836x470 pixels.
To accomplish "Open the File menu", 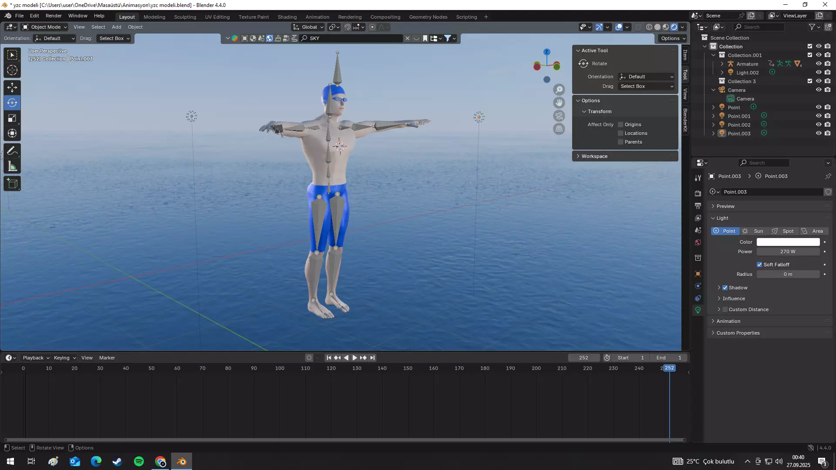I will tap(19, 16).
